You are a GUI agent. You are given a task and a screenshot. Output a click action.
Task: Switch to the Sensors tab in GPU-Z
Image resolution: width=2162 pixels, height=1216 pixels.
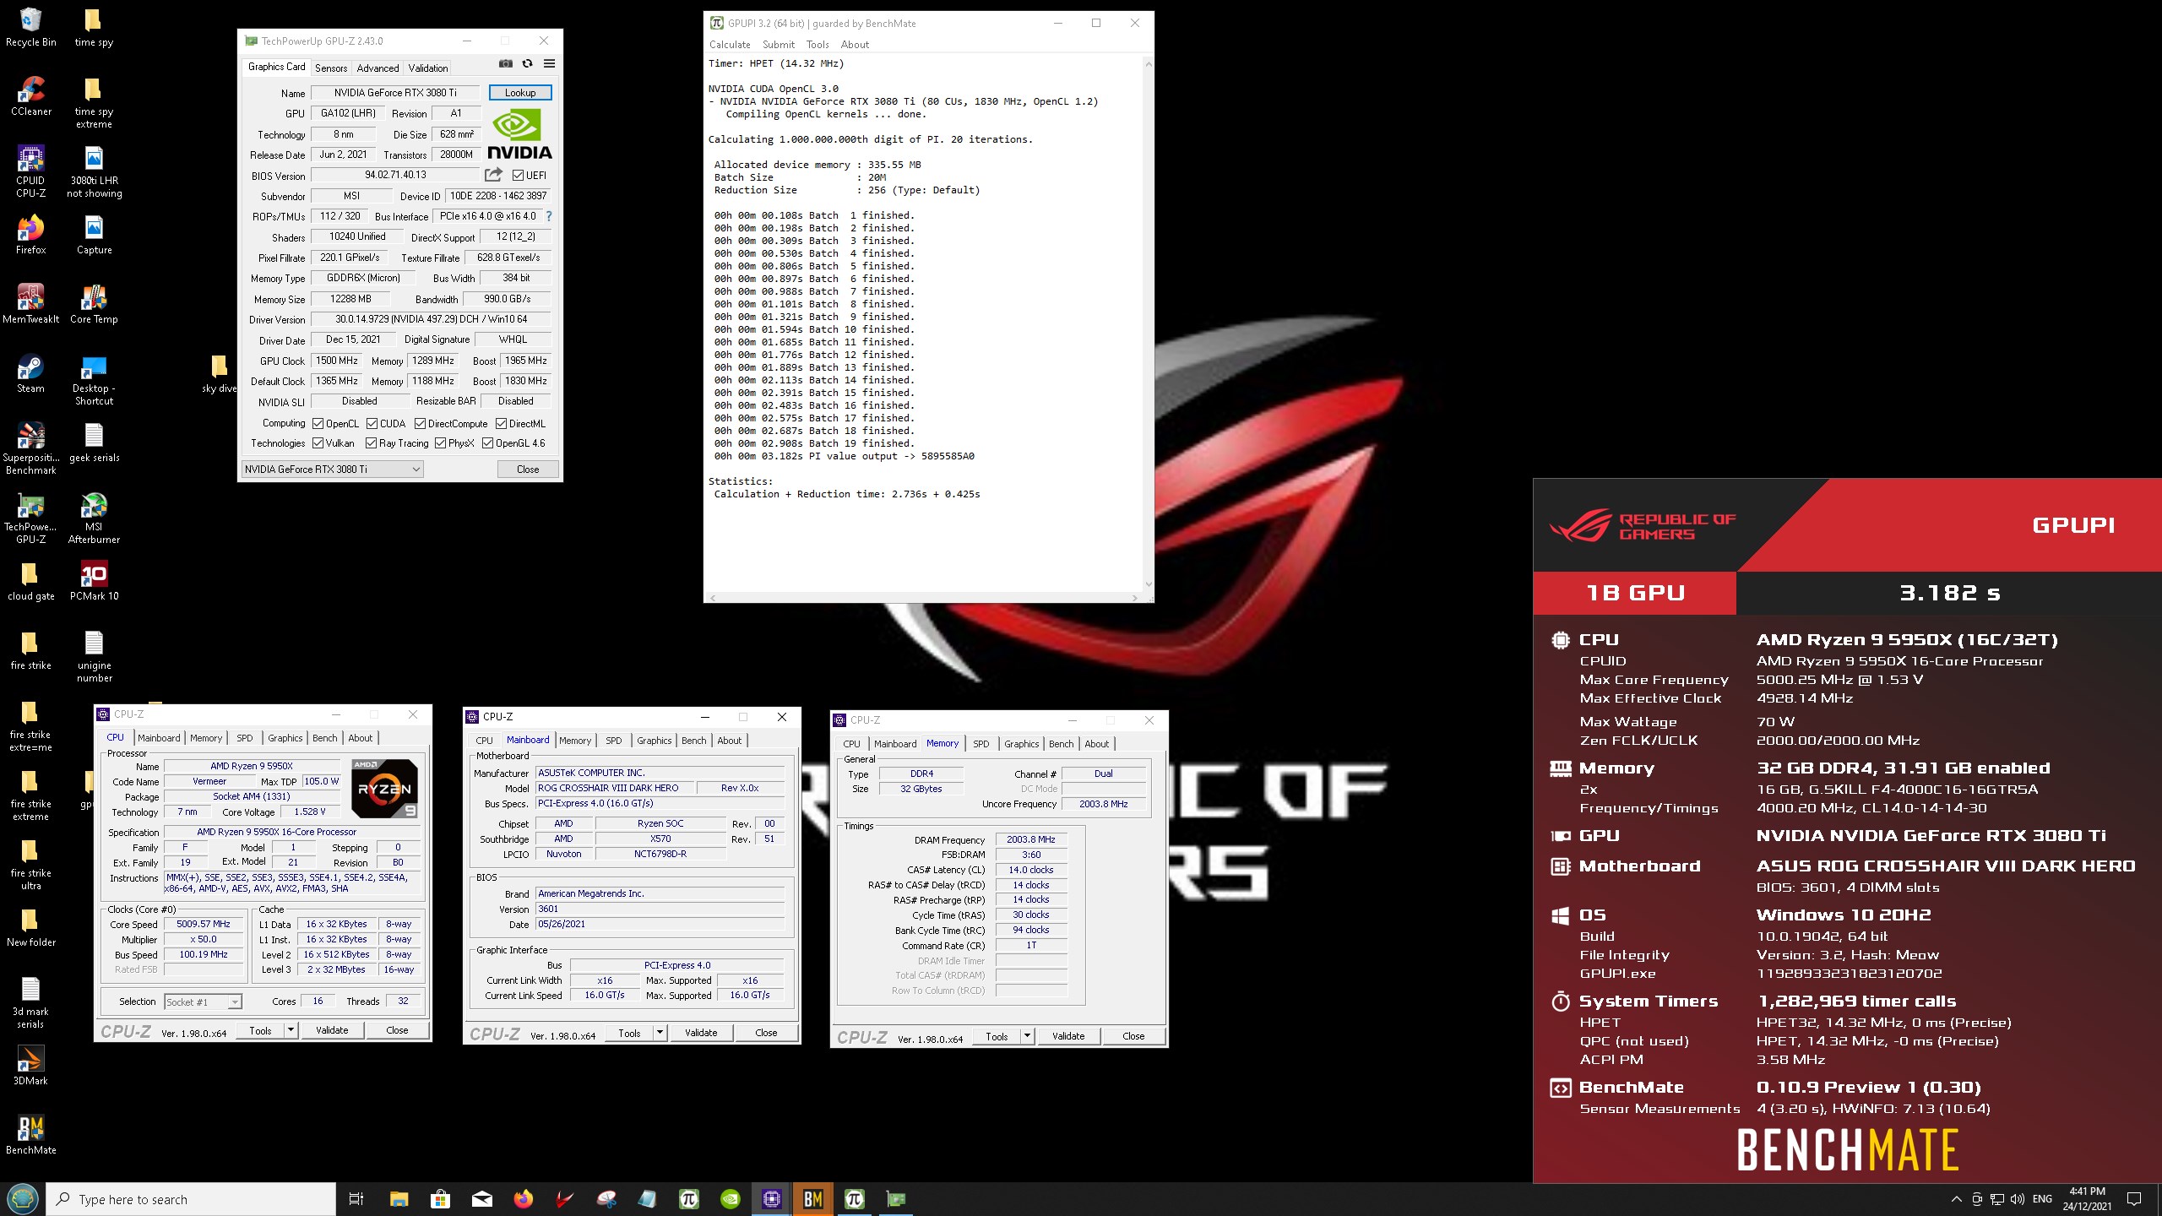tap(331, 68)
